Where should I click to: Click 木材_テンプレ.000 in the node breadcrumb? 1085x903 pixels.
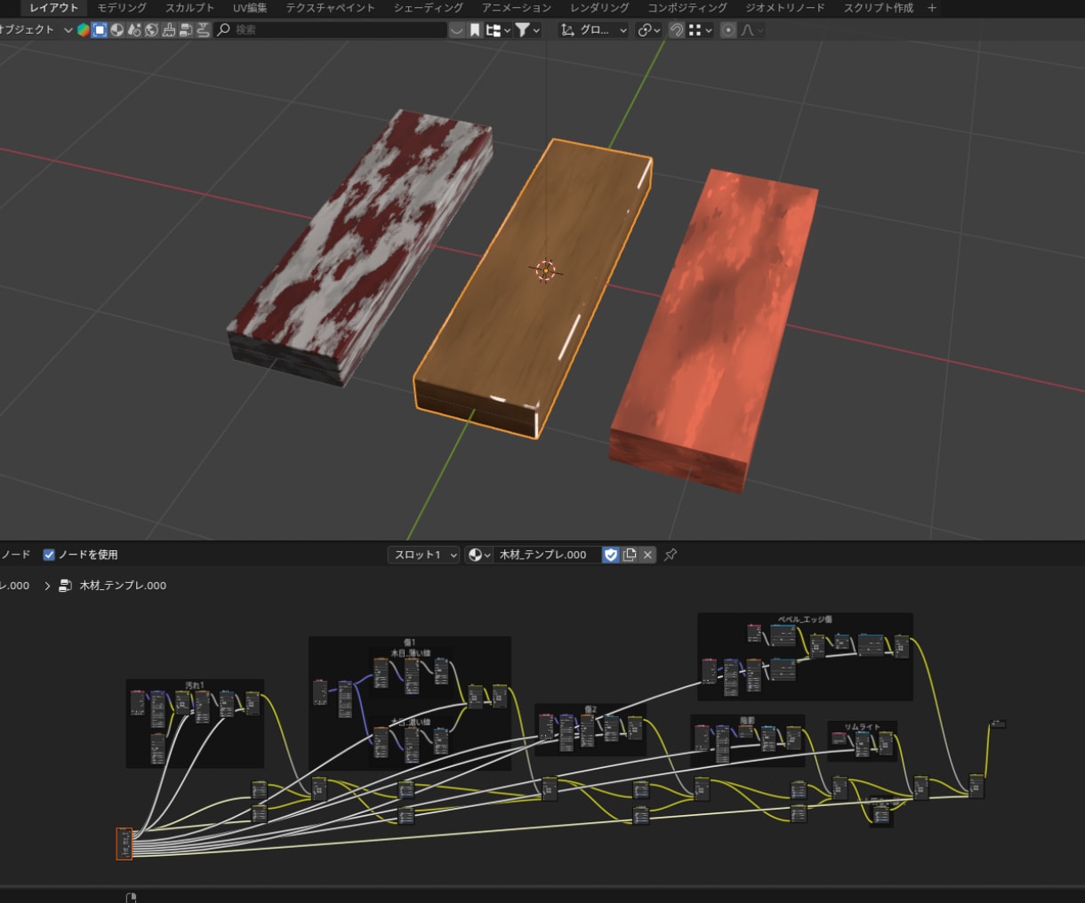click(123, 586)
